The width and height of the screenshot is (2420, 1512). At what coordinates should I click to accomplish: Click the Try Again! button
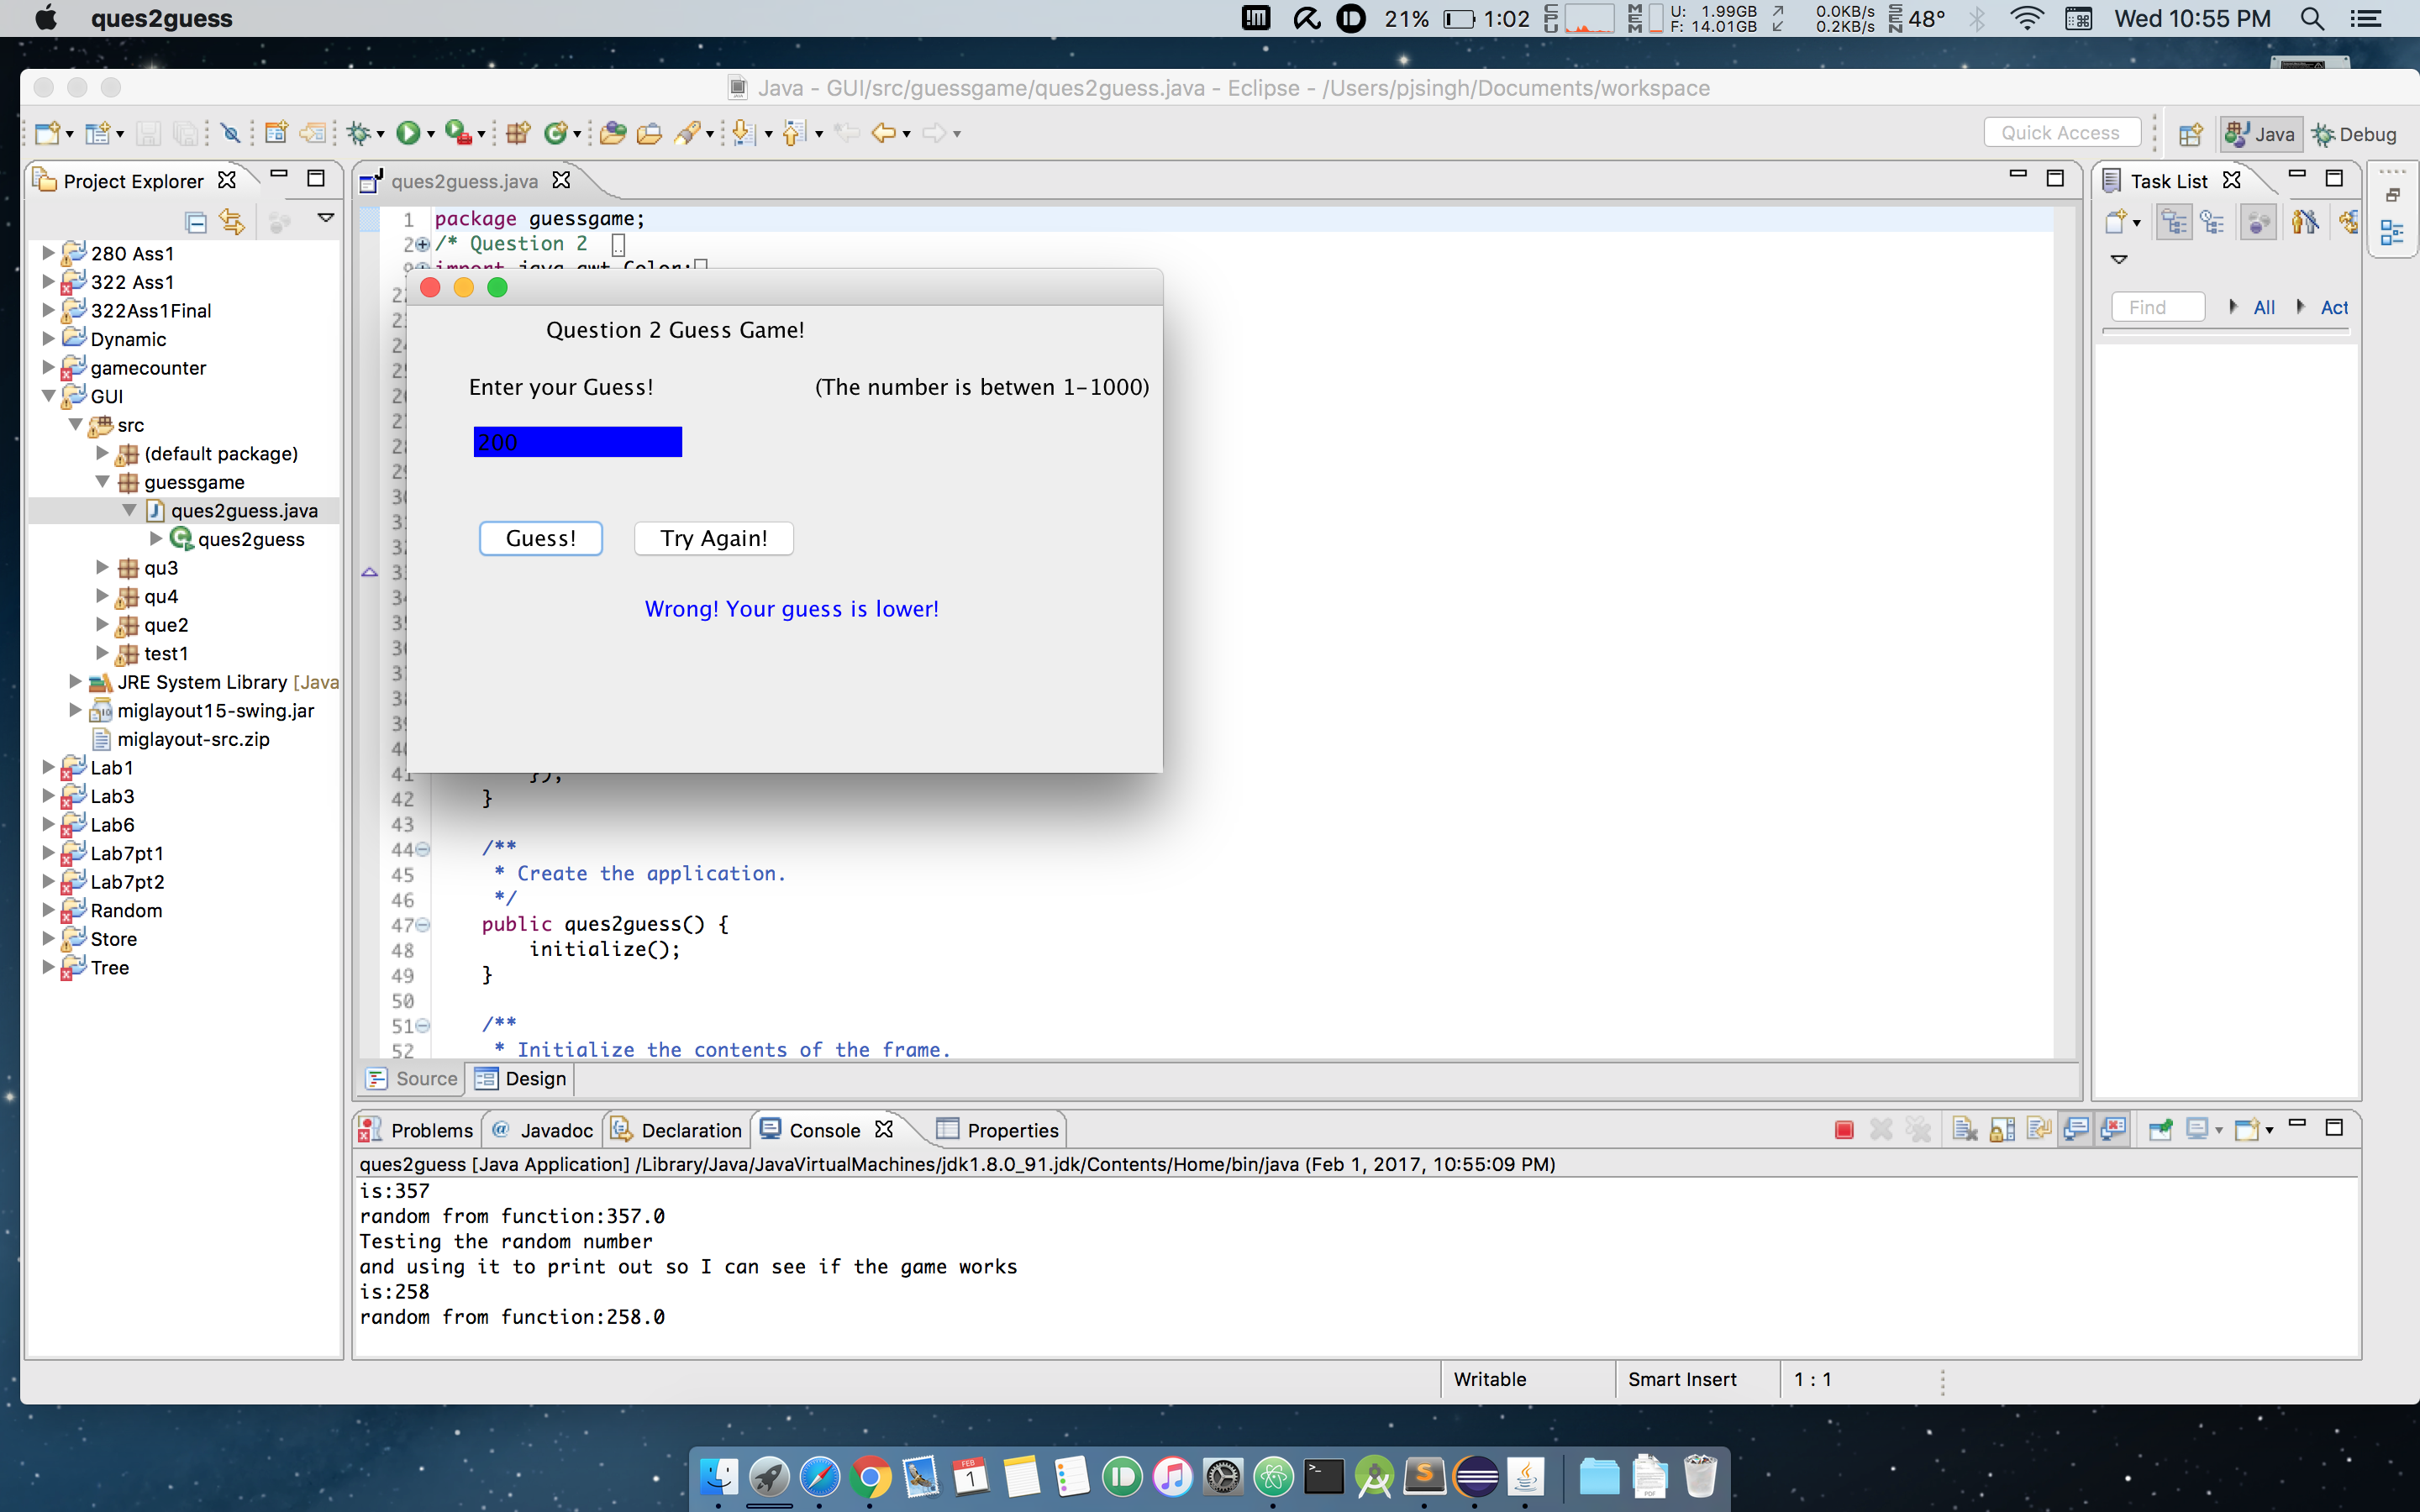point(714,538)
